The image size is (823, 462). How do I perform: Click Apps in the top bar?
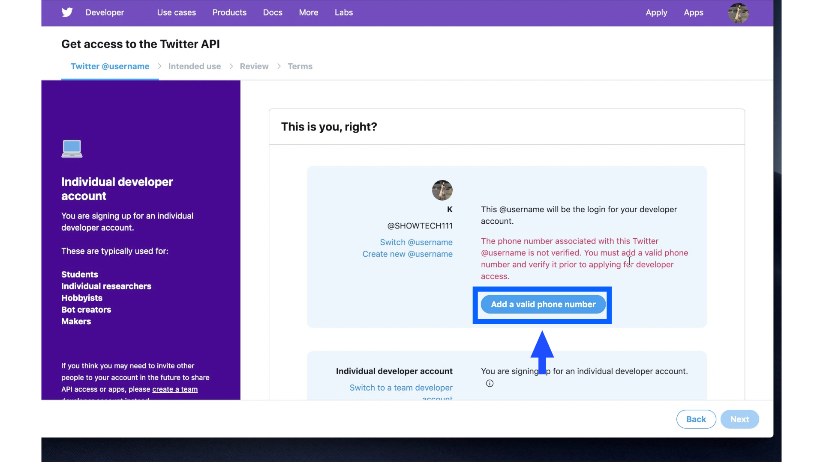694,12
